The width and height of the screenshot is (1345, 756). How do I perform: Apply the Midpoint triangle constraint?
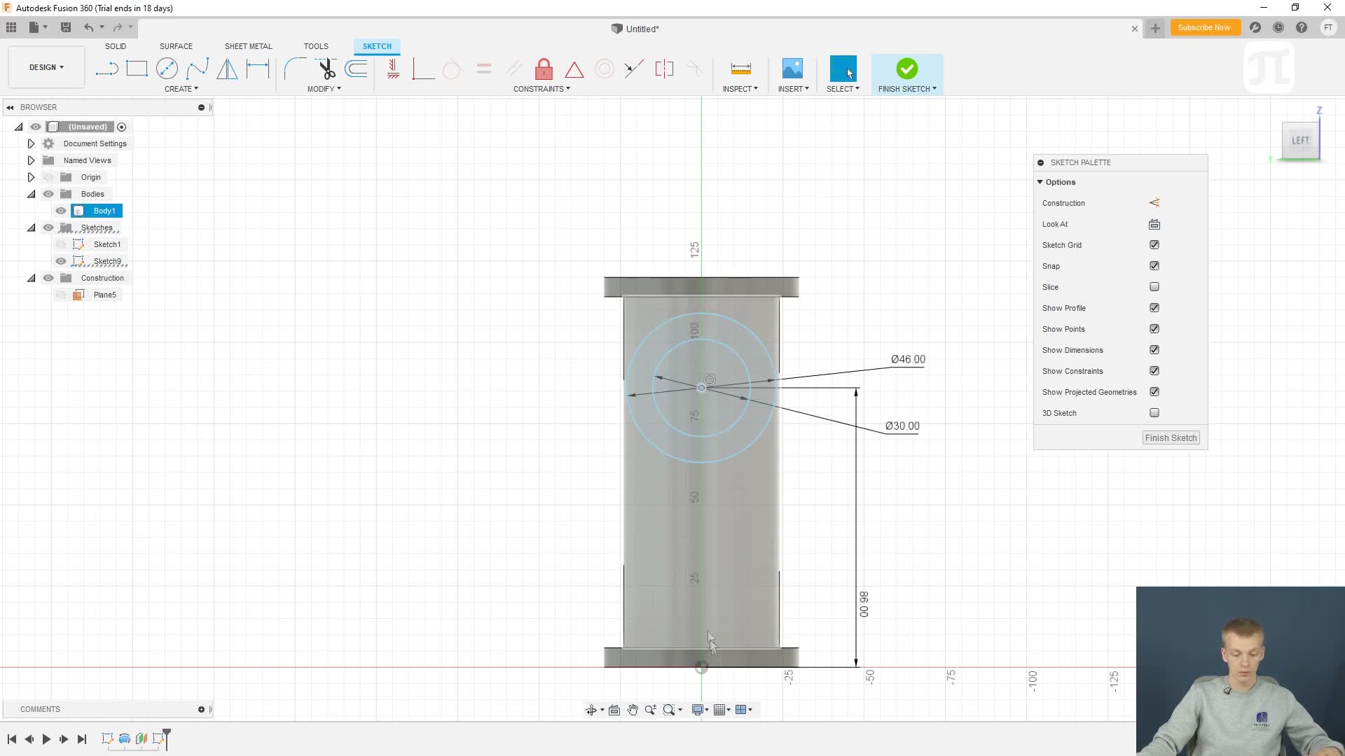coord(574,69)
